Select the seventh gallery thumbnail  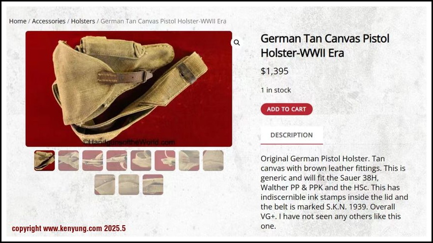pyautogui.click(x=189, y=160)
